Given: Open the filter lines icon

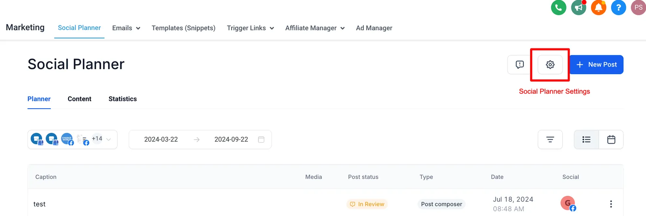Looking at the screenshot, I should click(x=550, y=139).
